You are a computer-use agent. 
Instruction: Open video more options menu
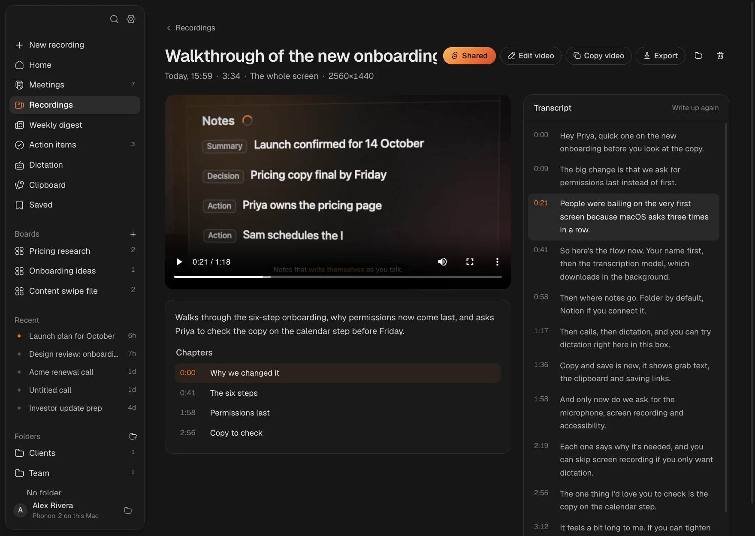pyautogui.click(x=497, y=262)
